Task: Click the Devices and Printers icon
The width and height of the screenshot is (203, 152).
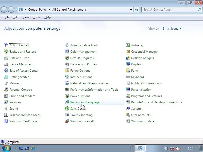Action: (67, 64)
